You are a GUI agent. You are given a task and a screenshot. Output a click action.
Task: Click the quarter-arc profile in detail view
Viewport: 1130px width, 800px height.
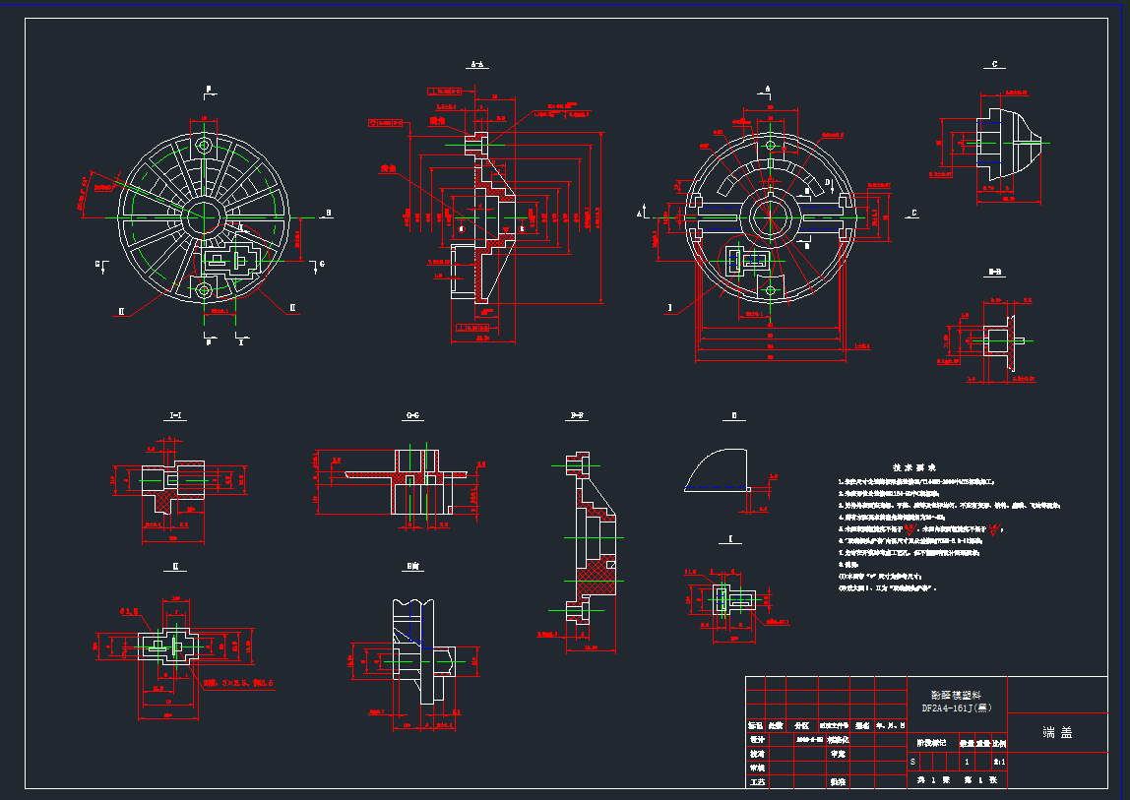pyautogui.click(x=713, y=469)
